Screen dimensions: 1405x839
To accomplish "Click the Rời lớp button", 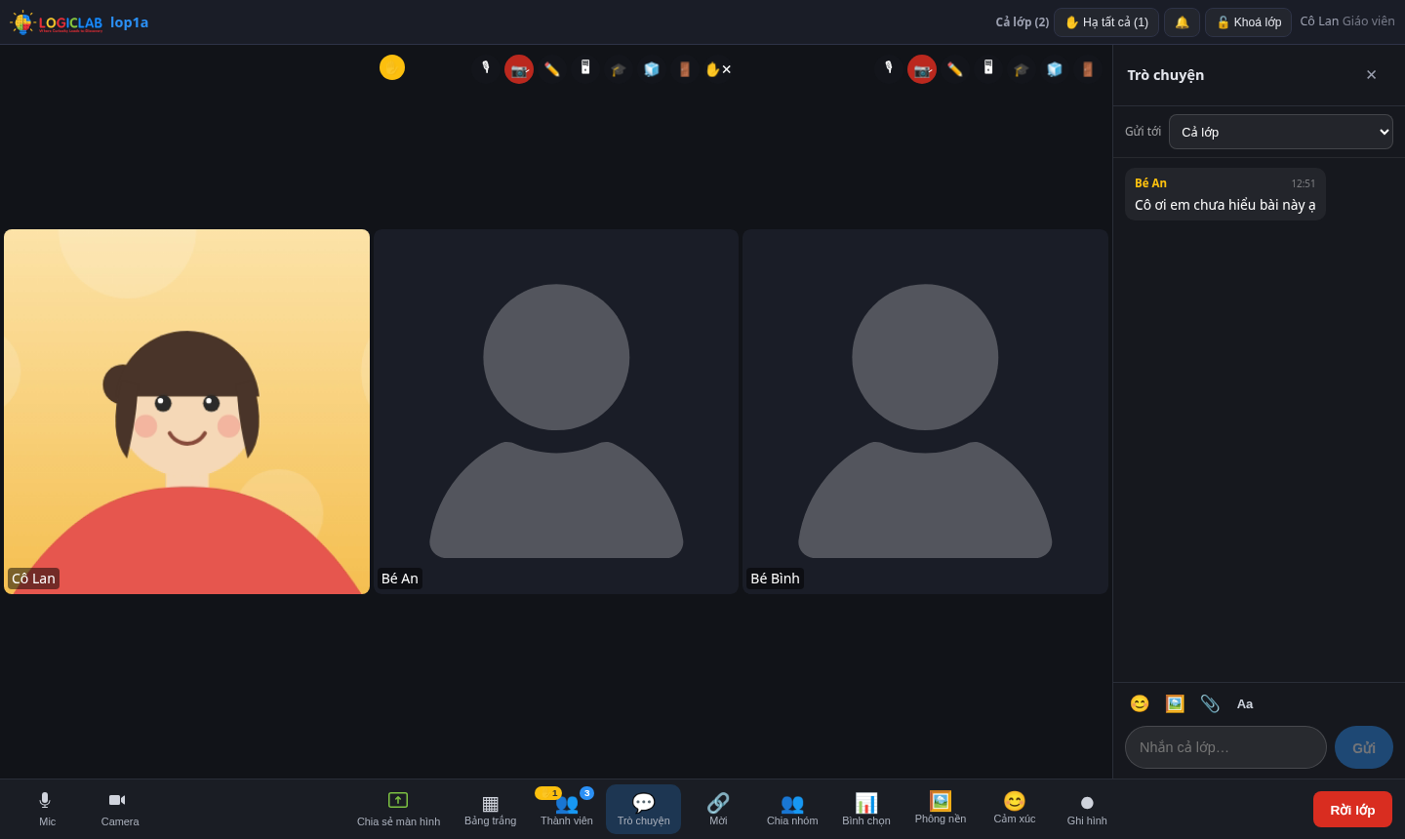I will tap(1352, 810).
